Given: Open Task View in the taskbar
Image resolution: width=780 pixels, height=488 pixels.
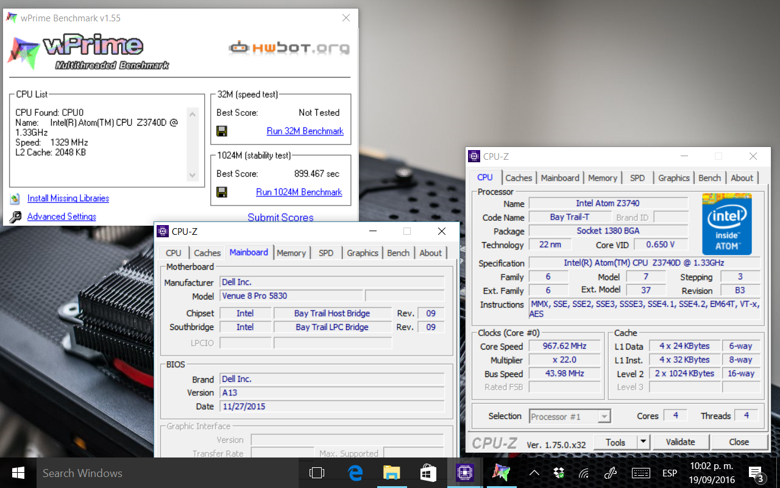Looking at the screenshot, I should tap(316, 473).
